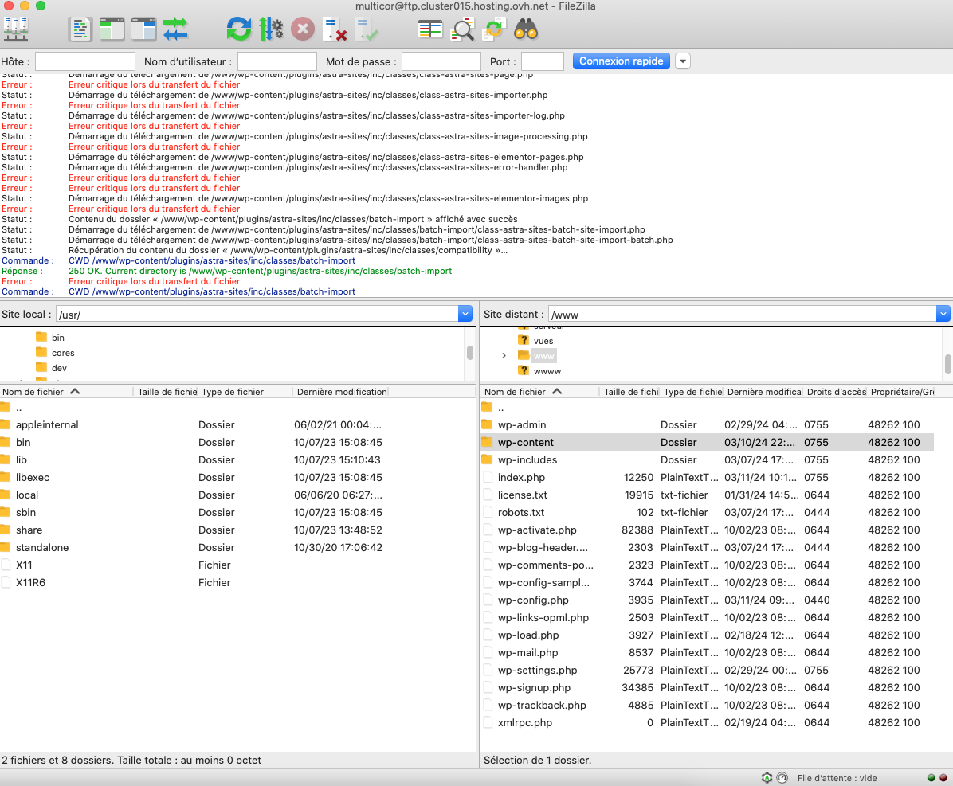Screen dimensions: 953x786
Task: Toggle synchronized browsing icon
Action: click(x=494, y=29)
